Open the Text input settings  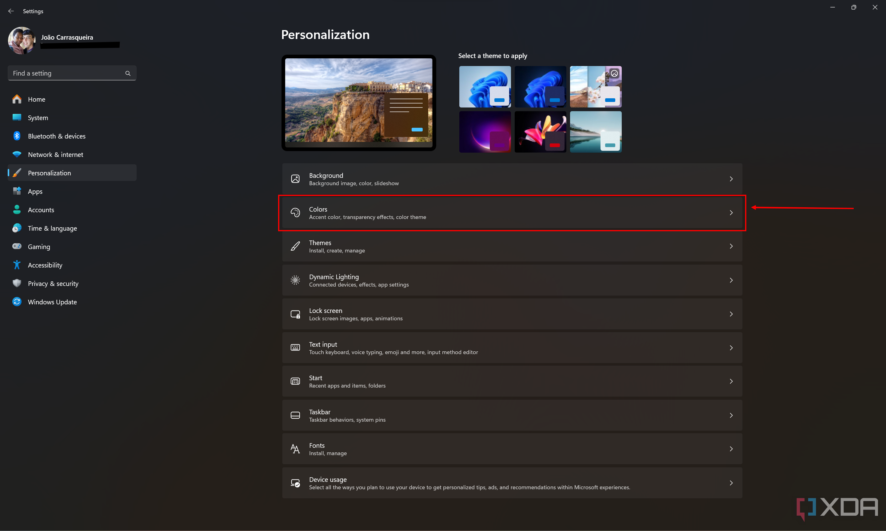pyautogui.click(x=512, y=348)
